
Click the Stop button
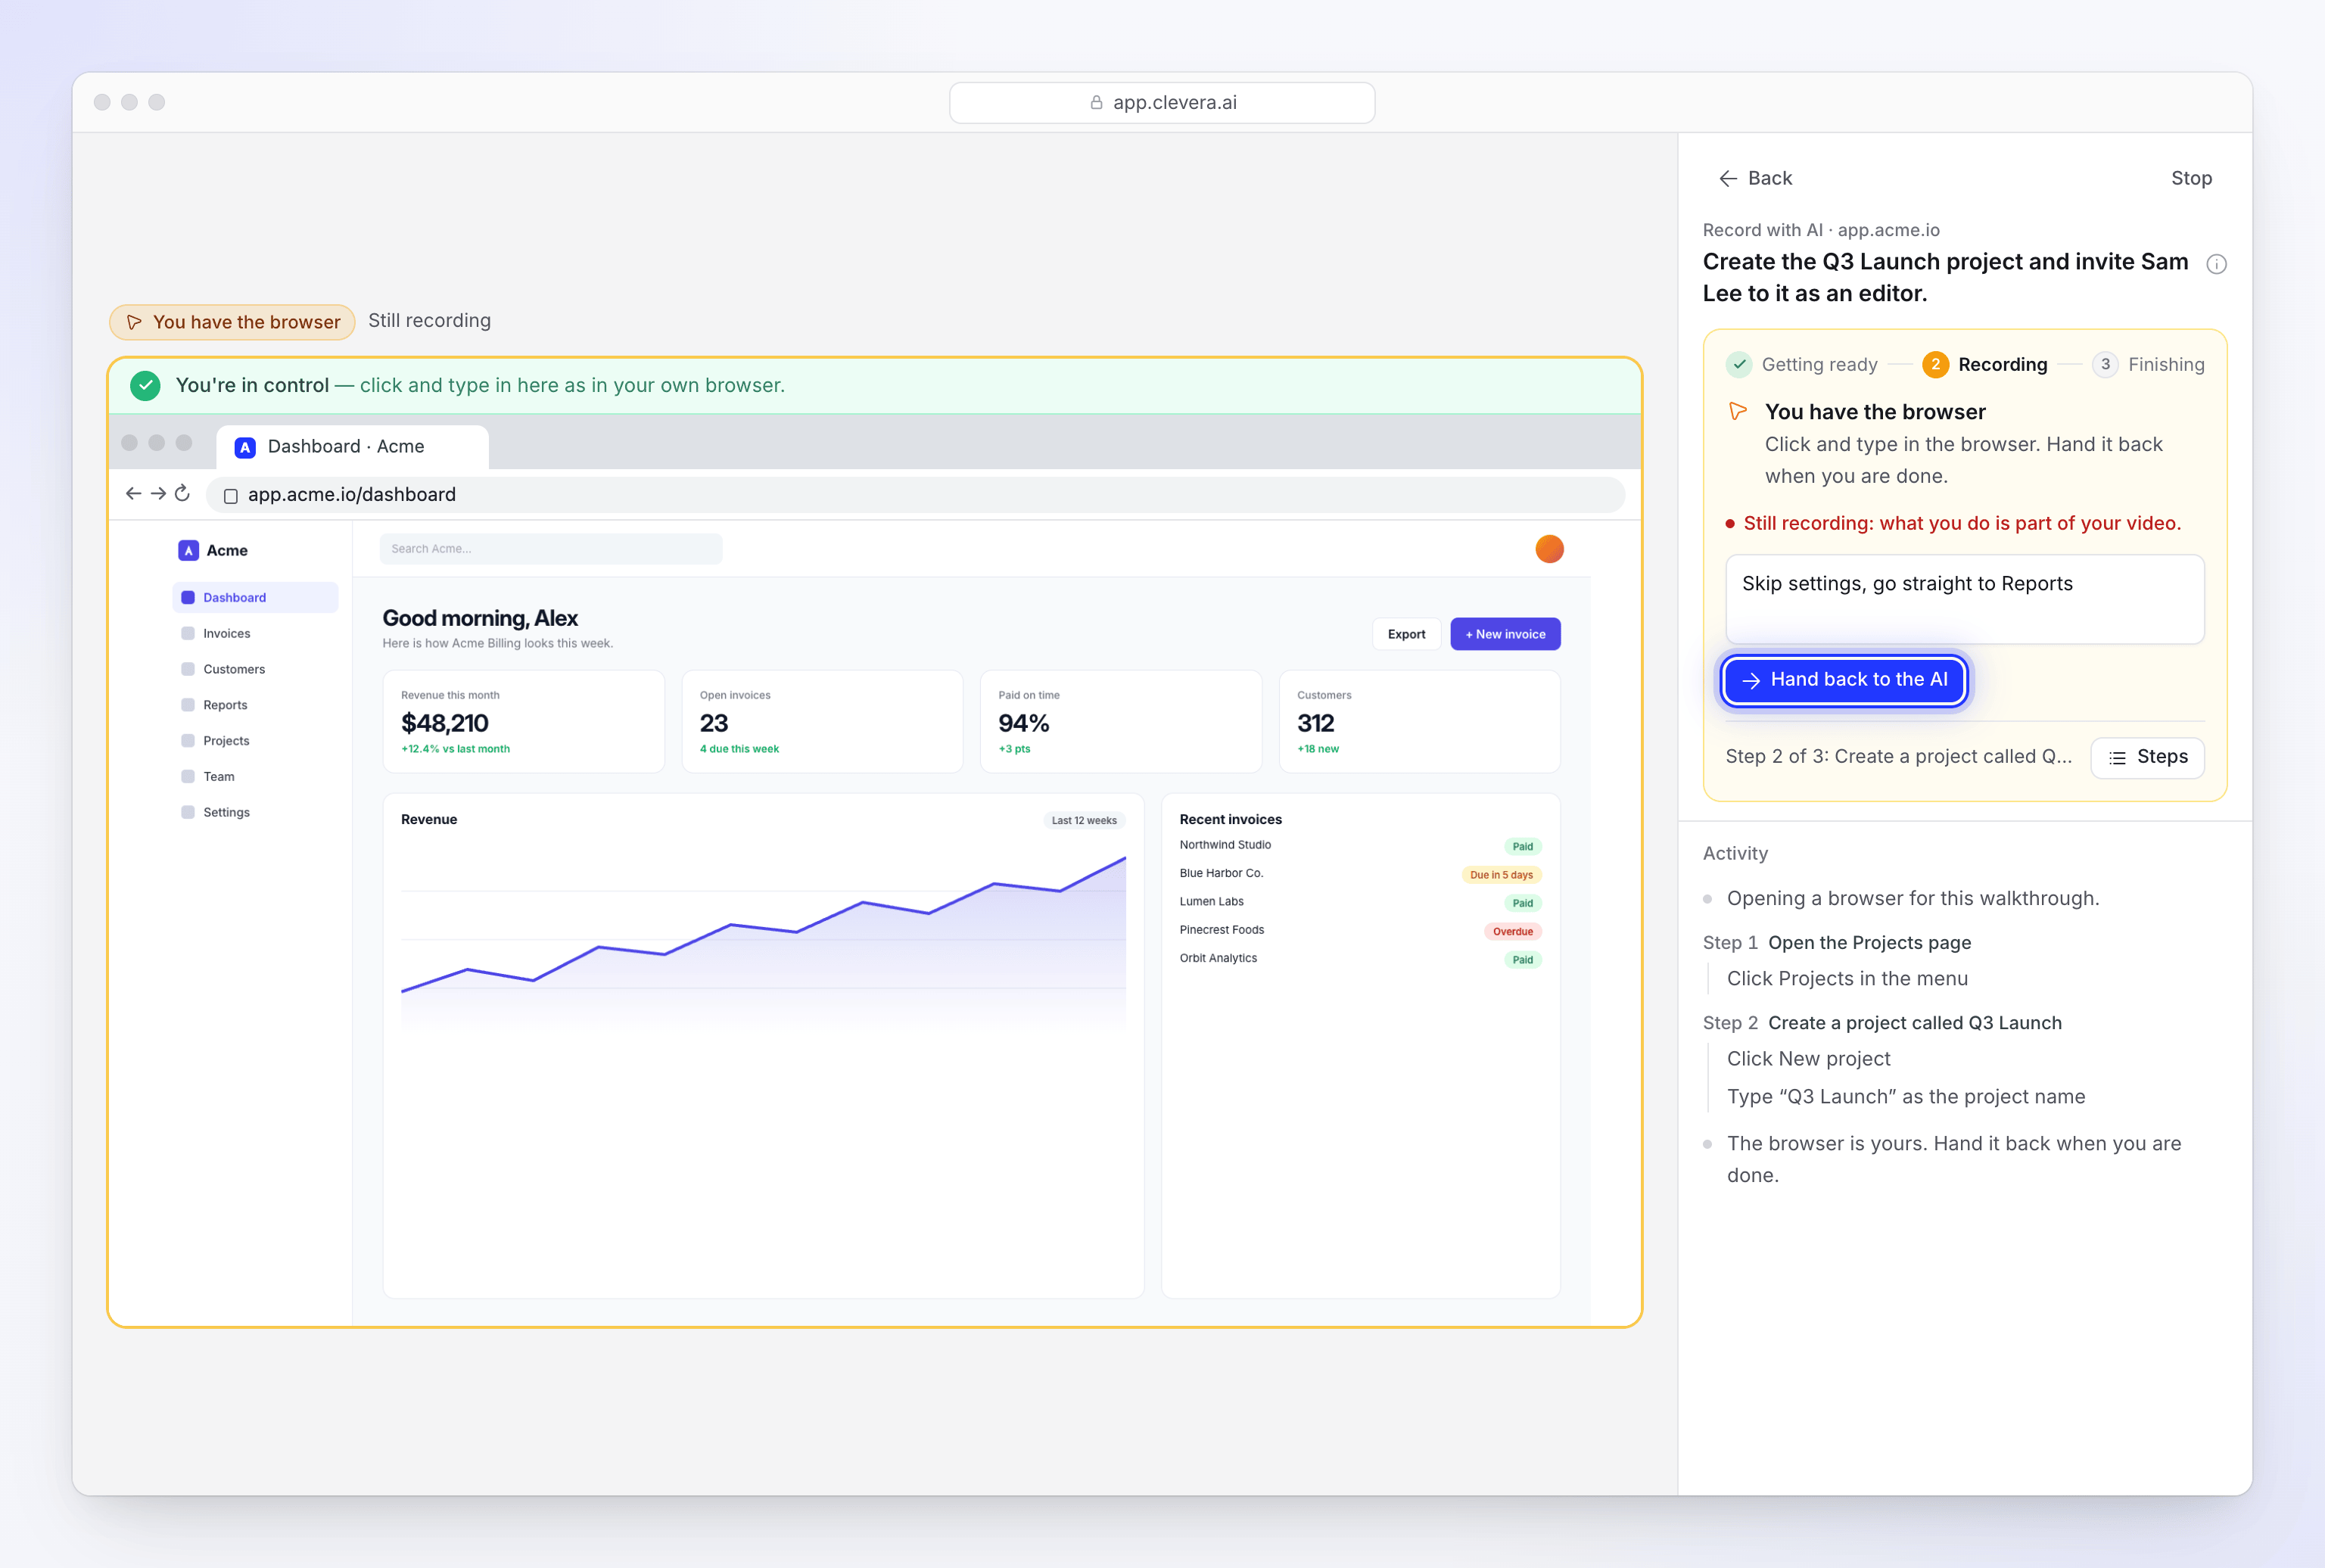[x=2191, y=178]
